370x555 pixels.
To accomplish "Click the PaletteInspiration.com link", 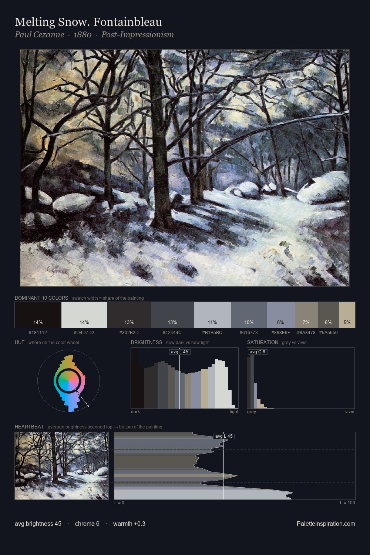I will point(326,524).
